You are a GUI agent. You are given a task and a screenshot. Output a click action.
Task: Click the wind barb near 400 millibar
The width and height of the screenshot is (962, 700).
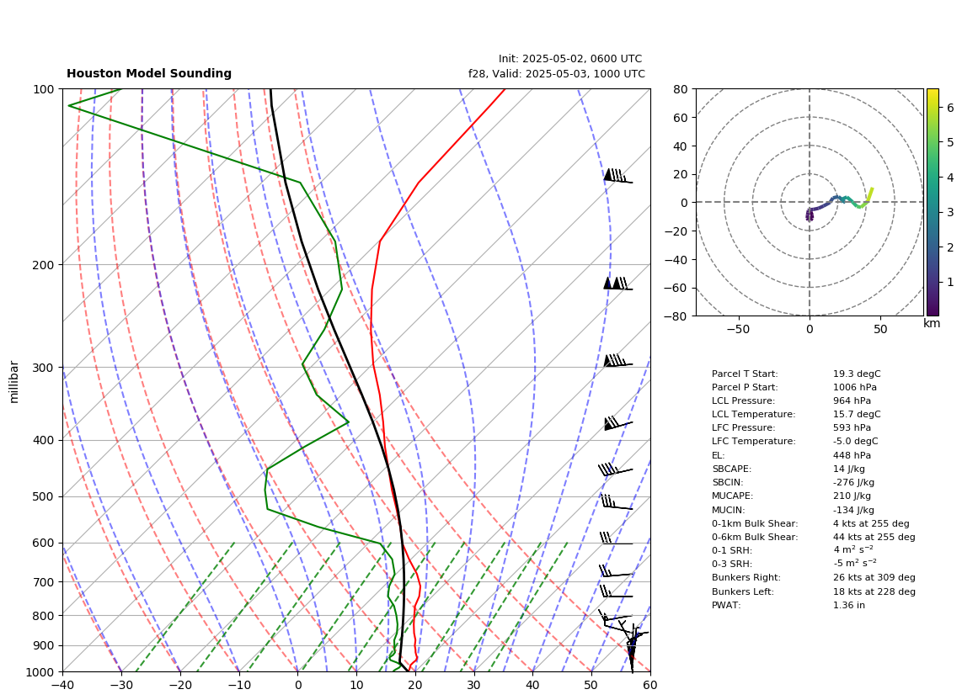[x=617, y=423]
